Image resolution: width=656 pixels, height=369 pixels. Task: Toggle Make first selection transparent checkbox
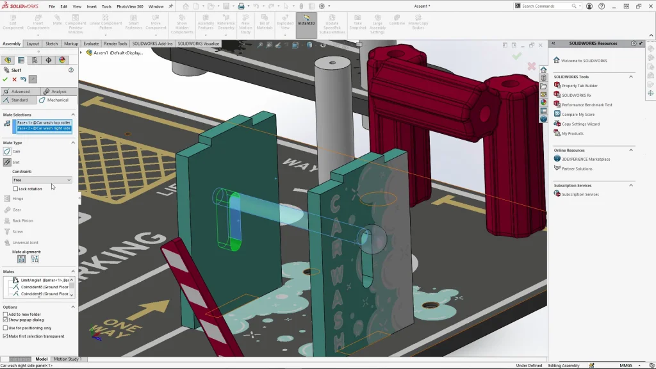pyautogui.click(x=5, y=336)
